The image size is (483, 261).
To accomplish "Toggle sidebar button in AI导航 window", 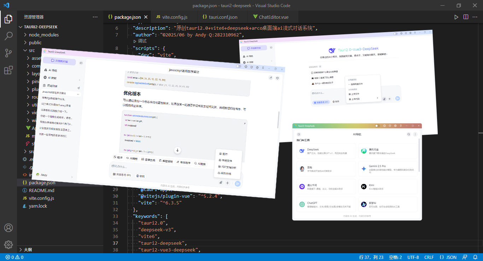I will [x=299, y=134].
